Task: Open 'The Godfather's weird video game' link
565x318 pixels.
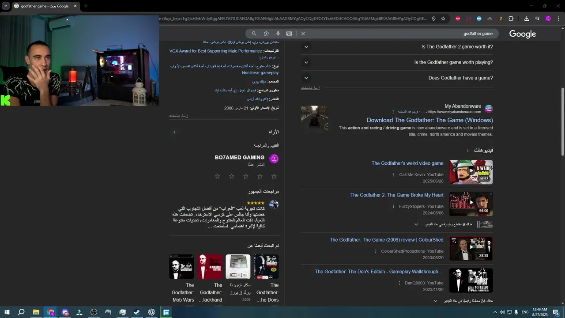Action: pos(407,163)
